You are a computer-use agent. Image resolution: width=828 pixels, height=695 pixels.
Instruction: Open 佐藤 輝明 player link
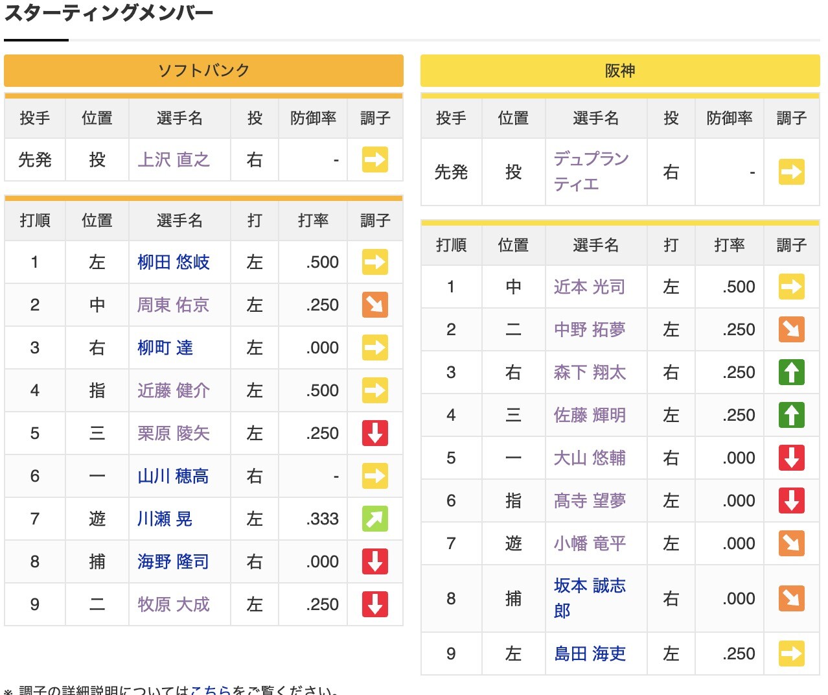pyautogui.click(x=590, y=415)
